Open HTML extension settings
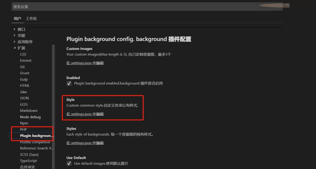The image size is (316, 169). (x=25, y=86)
